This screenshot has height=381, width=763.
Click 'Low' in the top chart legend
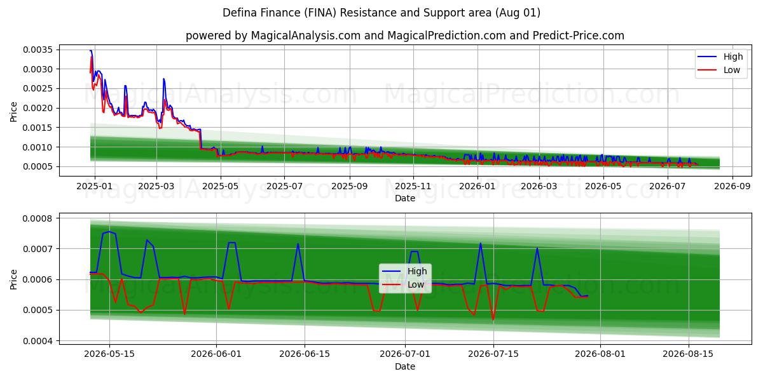(732, 70)
